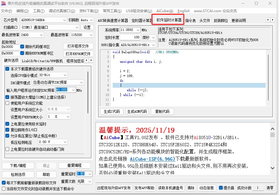Start programming with the 下载/编程 button
Viewport: 279px width, 195px height.
click(18, 166)
